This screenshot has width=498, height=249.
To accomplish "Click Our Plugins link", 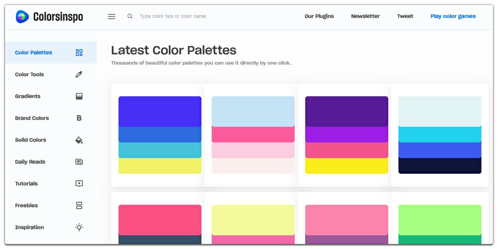I will [x=319, y=16].
